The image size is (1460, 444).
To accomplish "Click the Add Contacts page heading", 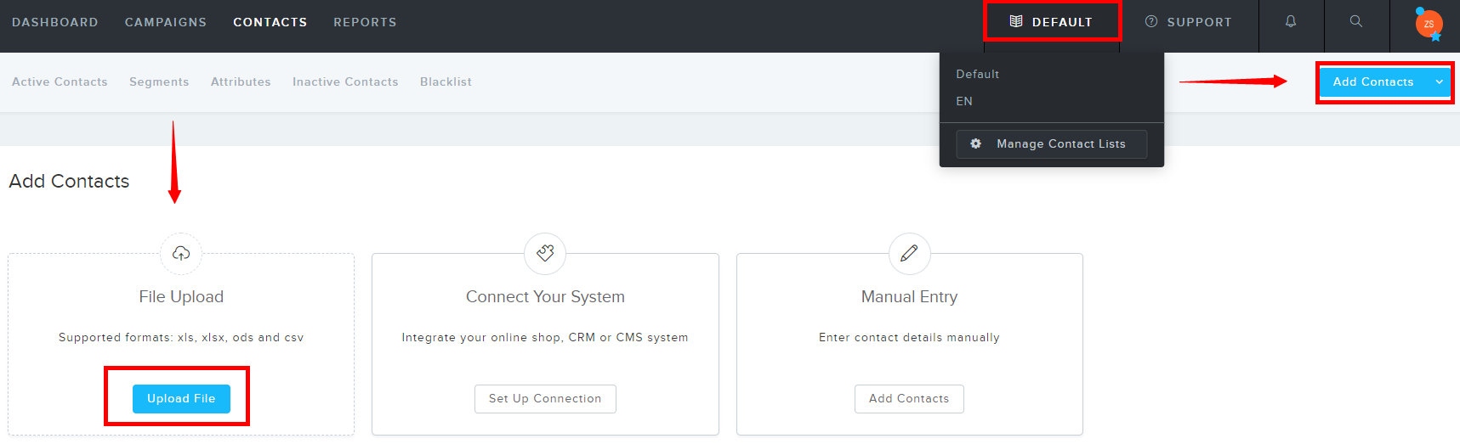I will [x=69, y=181].
